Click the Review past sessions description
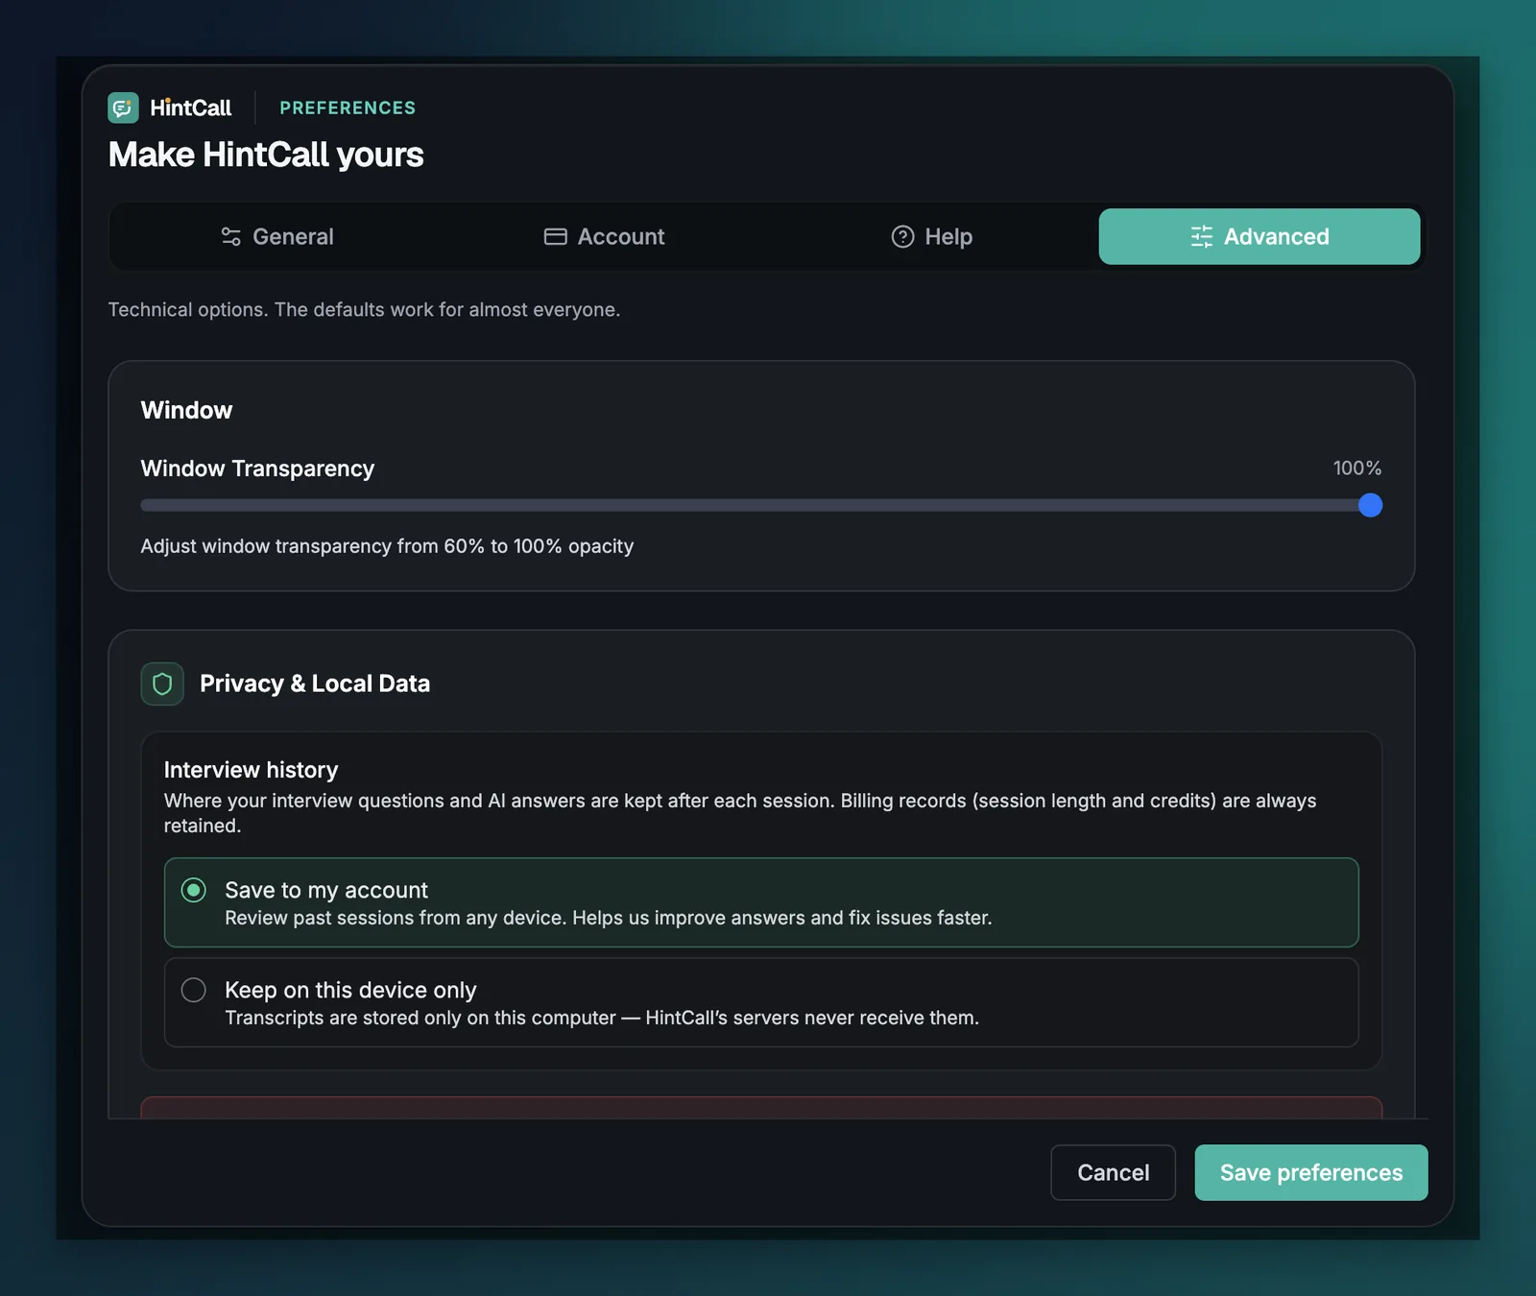Screen dimensions: 1536x1296 [x=609, y=918]
